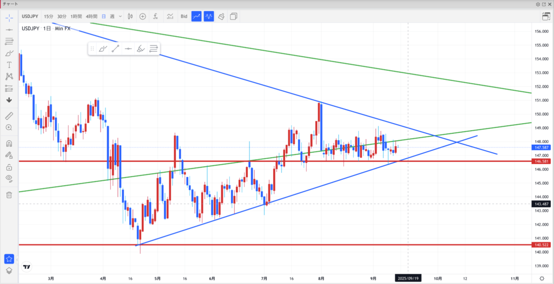This screenshot has width=554, height=284.
Task: Select the Text tool
Action: 9,65
